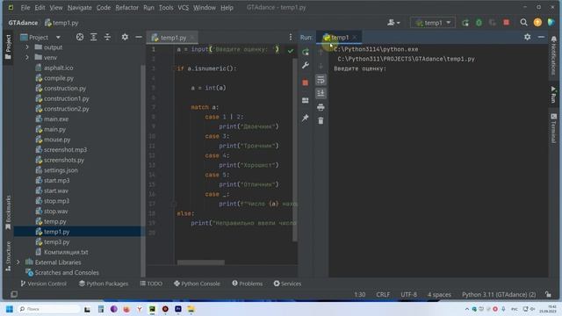Change UTF-8 encoding in status bar
This screenshot has height=316, width=562.
[x=408, y=295]
